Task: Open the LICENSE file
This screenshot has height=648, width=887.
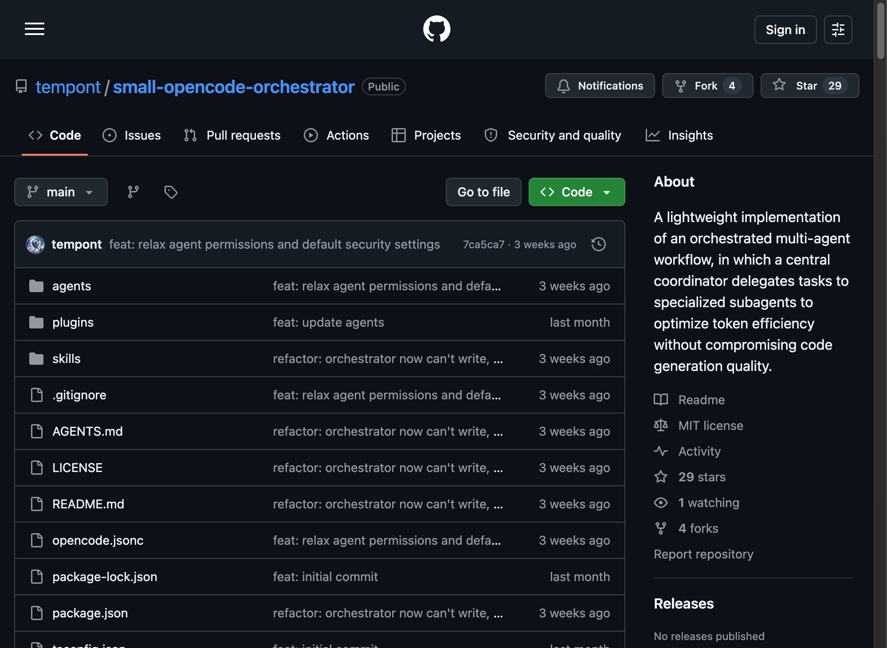Action: 77,468
